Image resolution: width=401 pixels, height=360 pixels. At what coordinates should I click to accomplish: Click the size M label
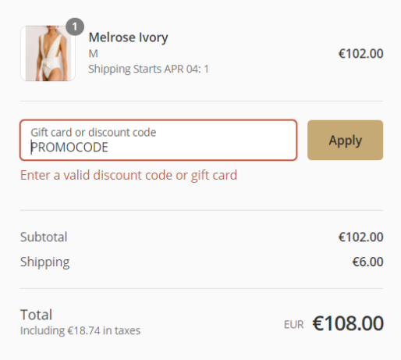[94, 54]
